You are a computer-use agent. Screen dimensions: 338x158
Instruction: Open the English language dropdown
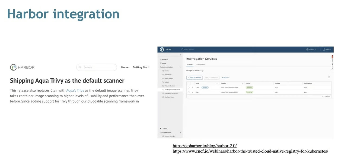pos(311,49)
